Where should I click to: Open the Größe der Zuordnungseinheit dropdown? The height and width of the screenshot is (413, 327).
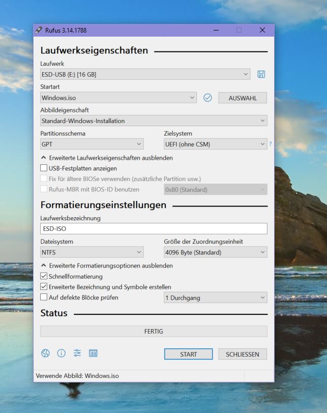point(215,252)
